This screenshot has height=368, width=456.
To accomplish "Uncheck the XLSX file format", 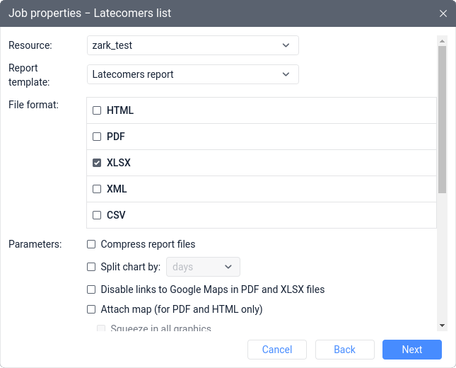I will tap(97, 163).
